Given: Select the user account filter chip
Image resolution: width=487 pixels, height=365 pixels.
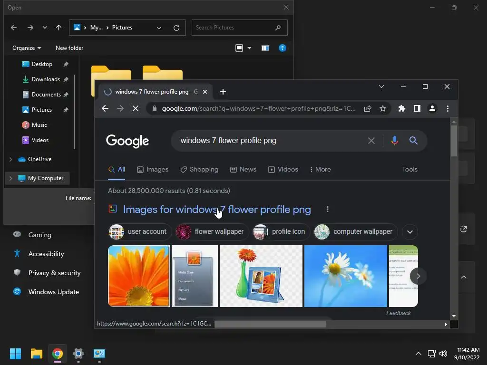Looking at the screenshot, I should 140,231.
